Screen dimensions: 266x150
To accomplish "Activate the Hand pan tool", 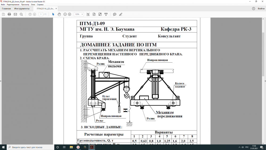I will pos(59,14).
